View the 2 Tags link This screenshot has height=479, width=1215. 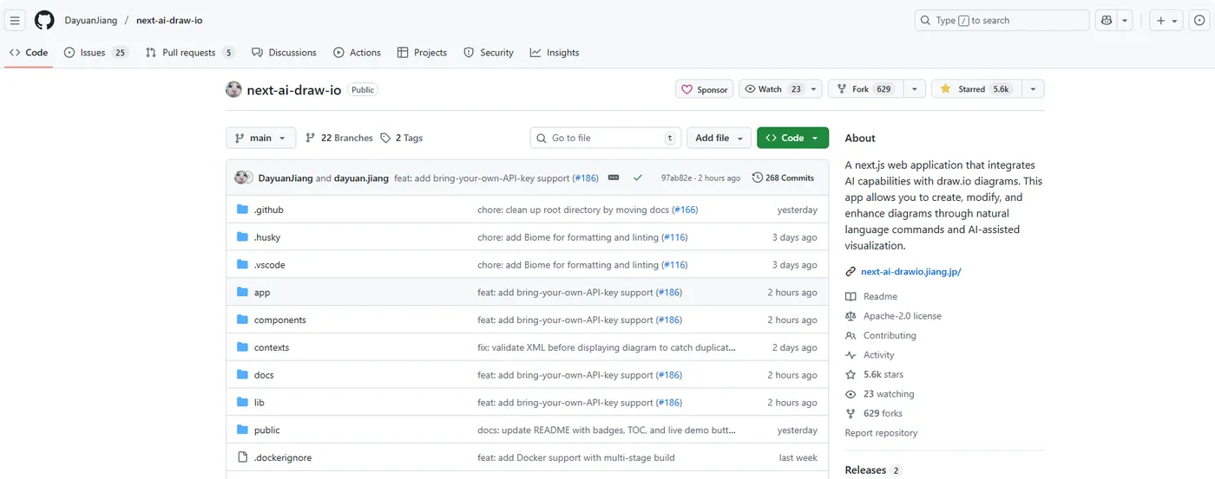pos(401,138)
